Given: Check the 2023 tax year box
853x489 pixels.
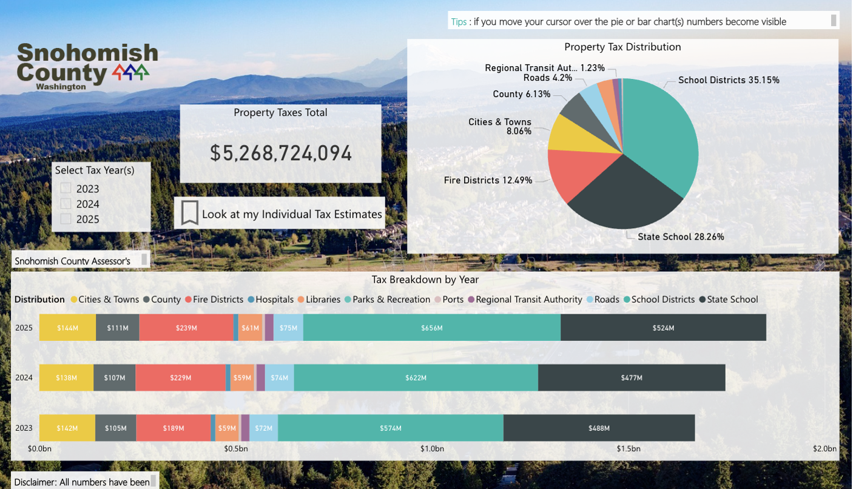Looking at the screenshot, I should click(66, 189).
